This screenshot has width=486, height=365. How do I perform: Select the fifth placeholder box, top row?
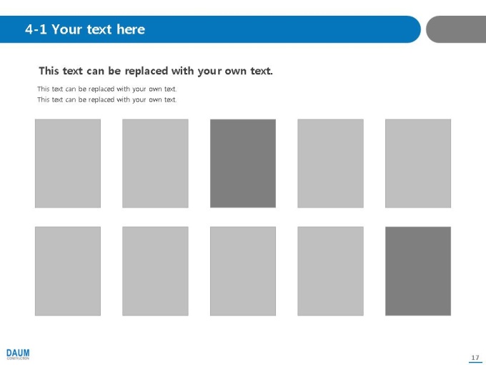[x=418, y=163]
